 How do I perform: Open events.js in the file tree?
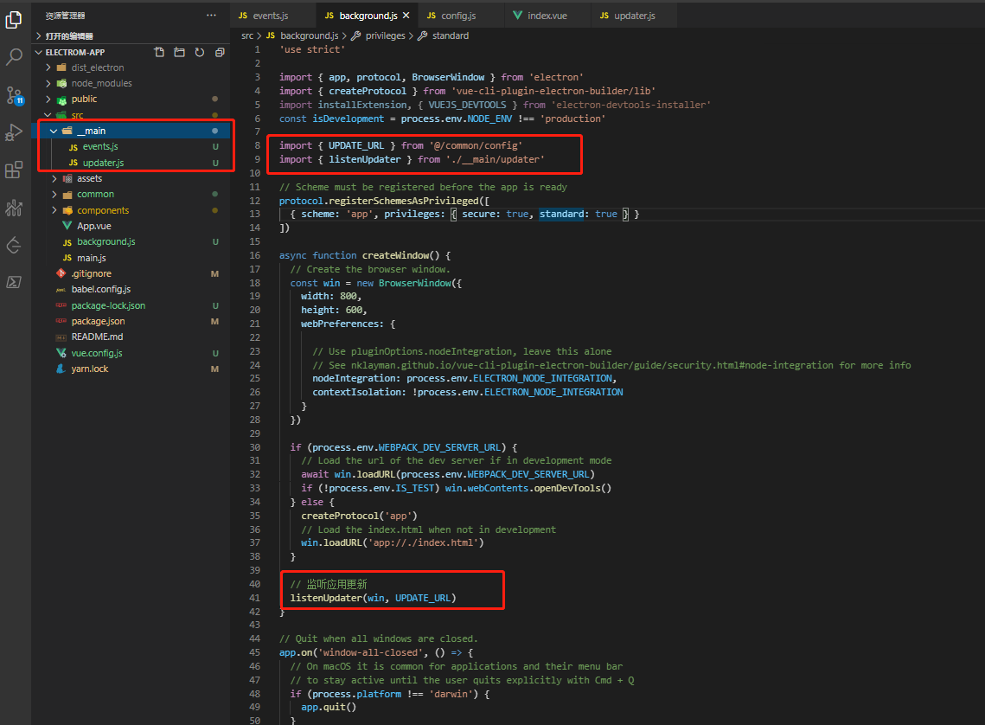[x=99, y=146]
